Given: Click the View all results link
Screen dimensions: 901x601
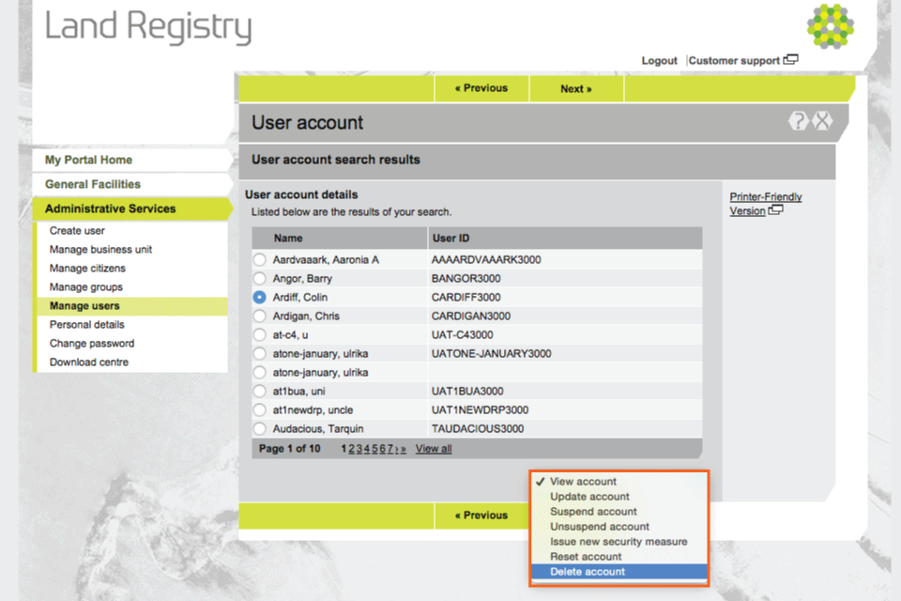Looking at the screenshot, I should (434, 449).
